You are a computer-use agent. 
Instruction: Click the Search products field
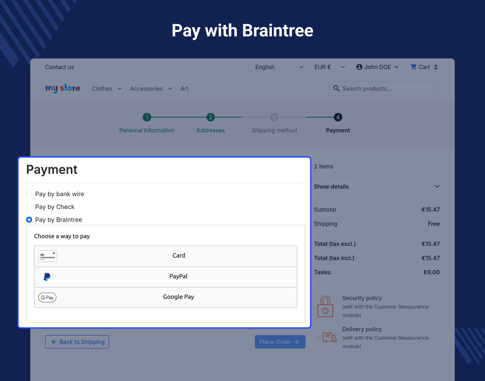pyautogui.click(x=384, y=88)
